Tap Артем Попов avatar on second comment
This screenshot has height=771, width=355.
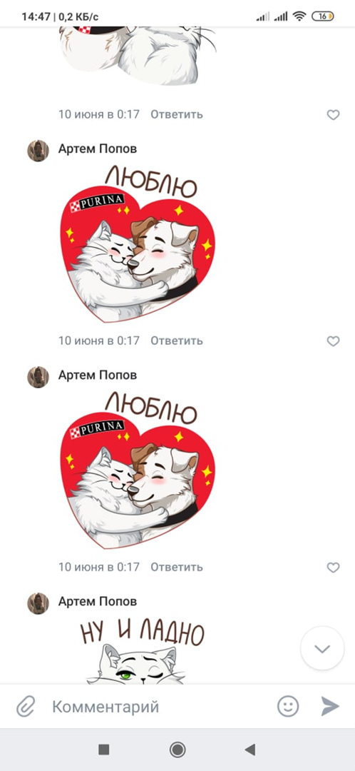click(38, 377)
